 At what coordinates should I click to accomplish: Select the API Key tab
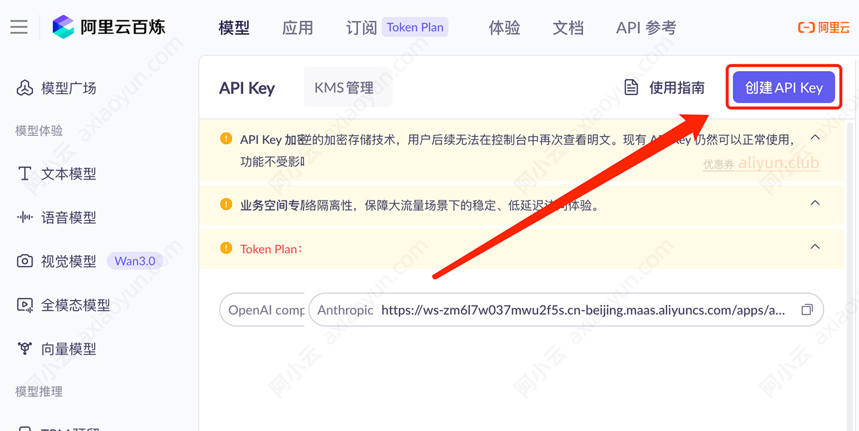click(x=247, y=88)
